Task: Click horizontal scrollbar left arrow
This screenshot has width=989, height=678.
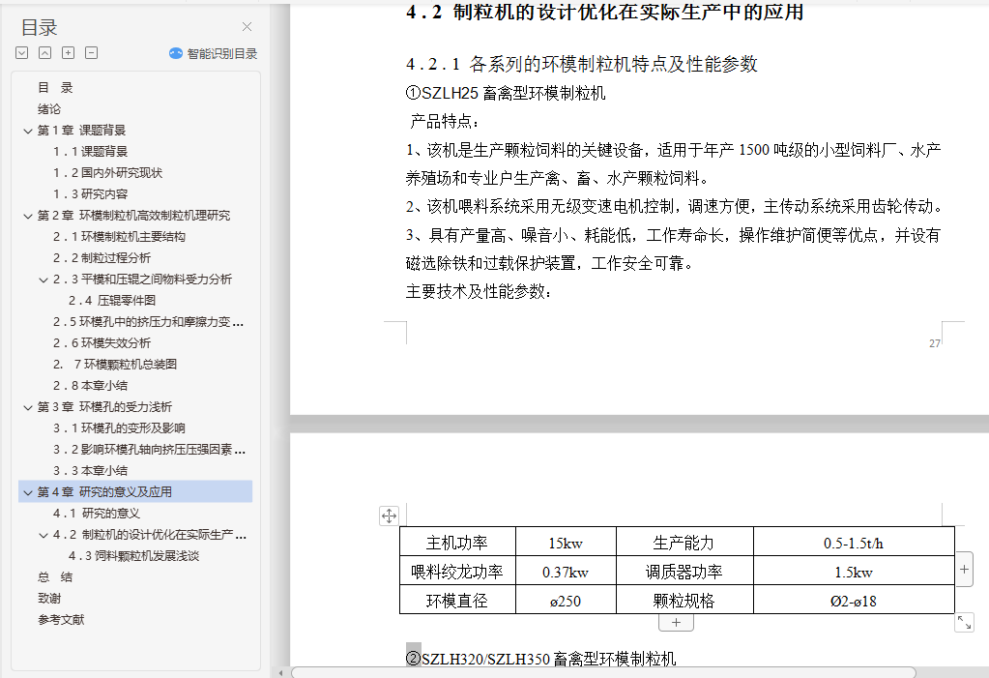Action: point(280,673)
